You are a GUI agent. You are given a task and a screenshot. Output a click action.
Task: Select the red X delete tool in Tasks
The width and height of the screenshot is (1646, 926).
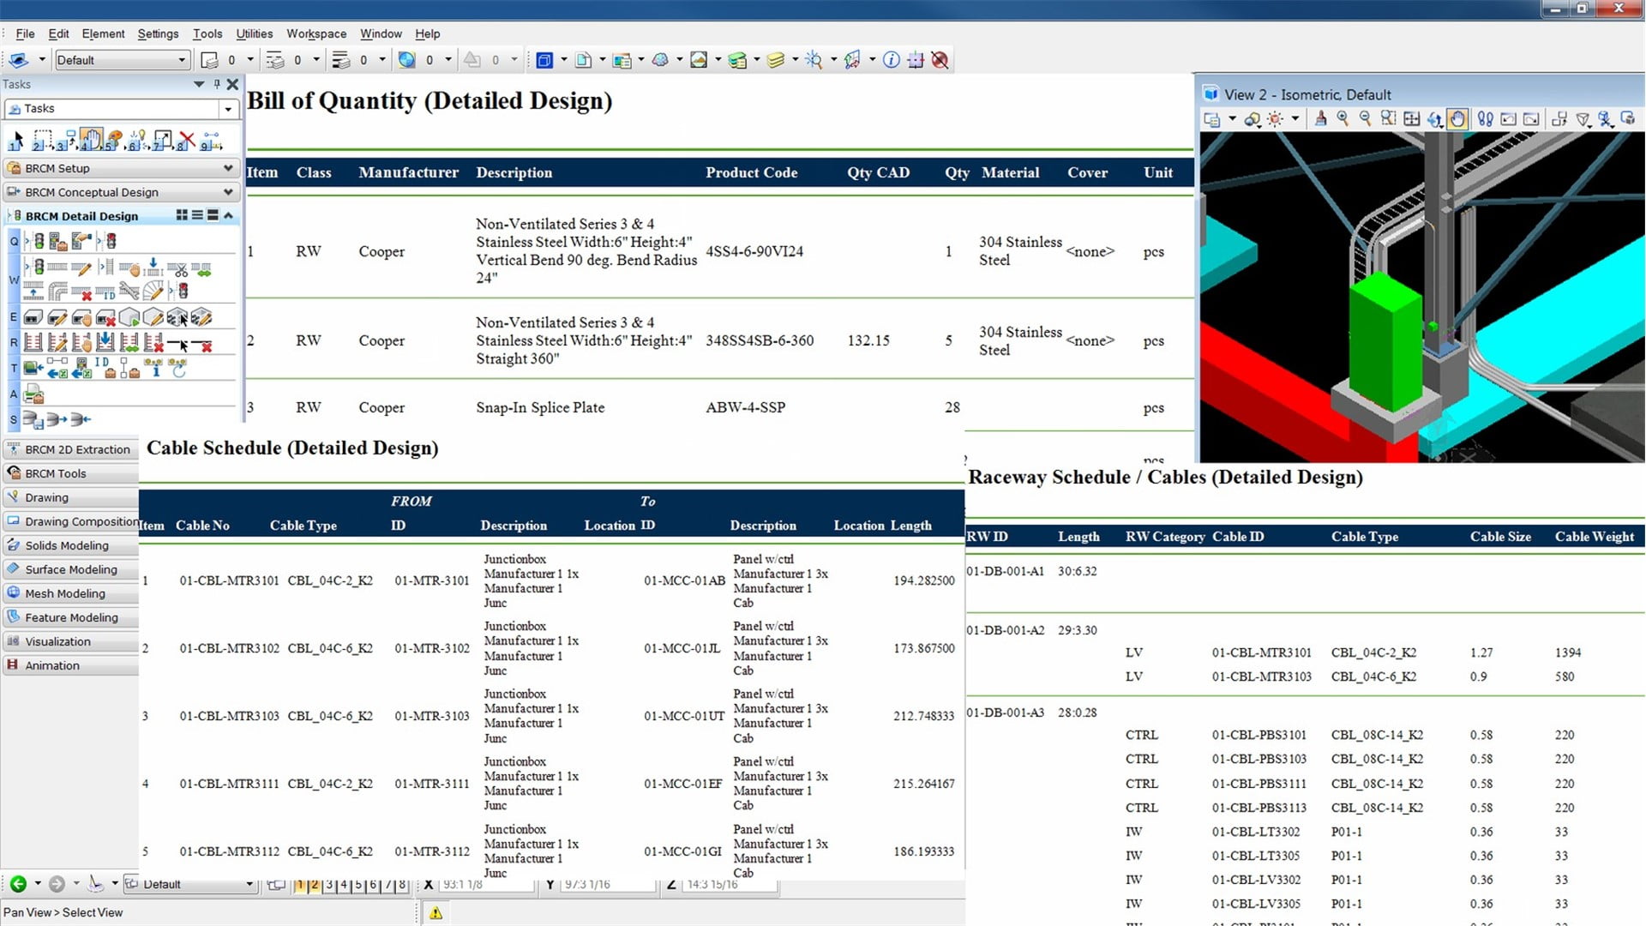point(187,140)
